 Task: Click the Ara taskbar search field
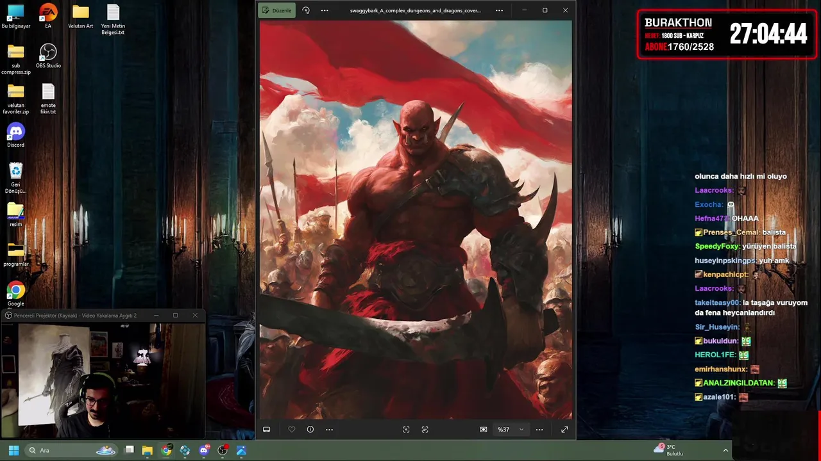click(x=72, y=450)
